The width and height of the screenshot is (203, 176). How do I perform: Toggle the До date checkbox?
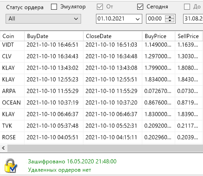(x=187, y=7)
